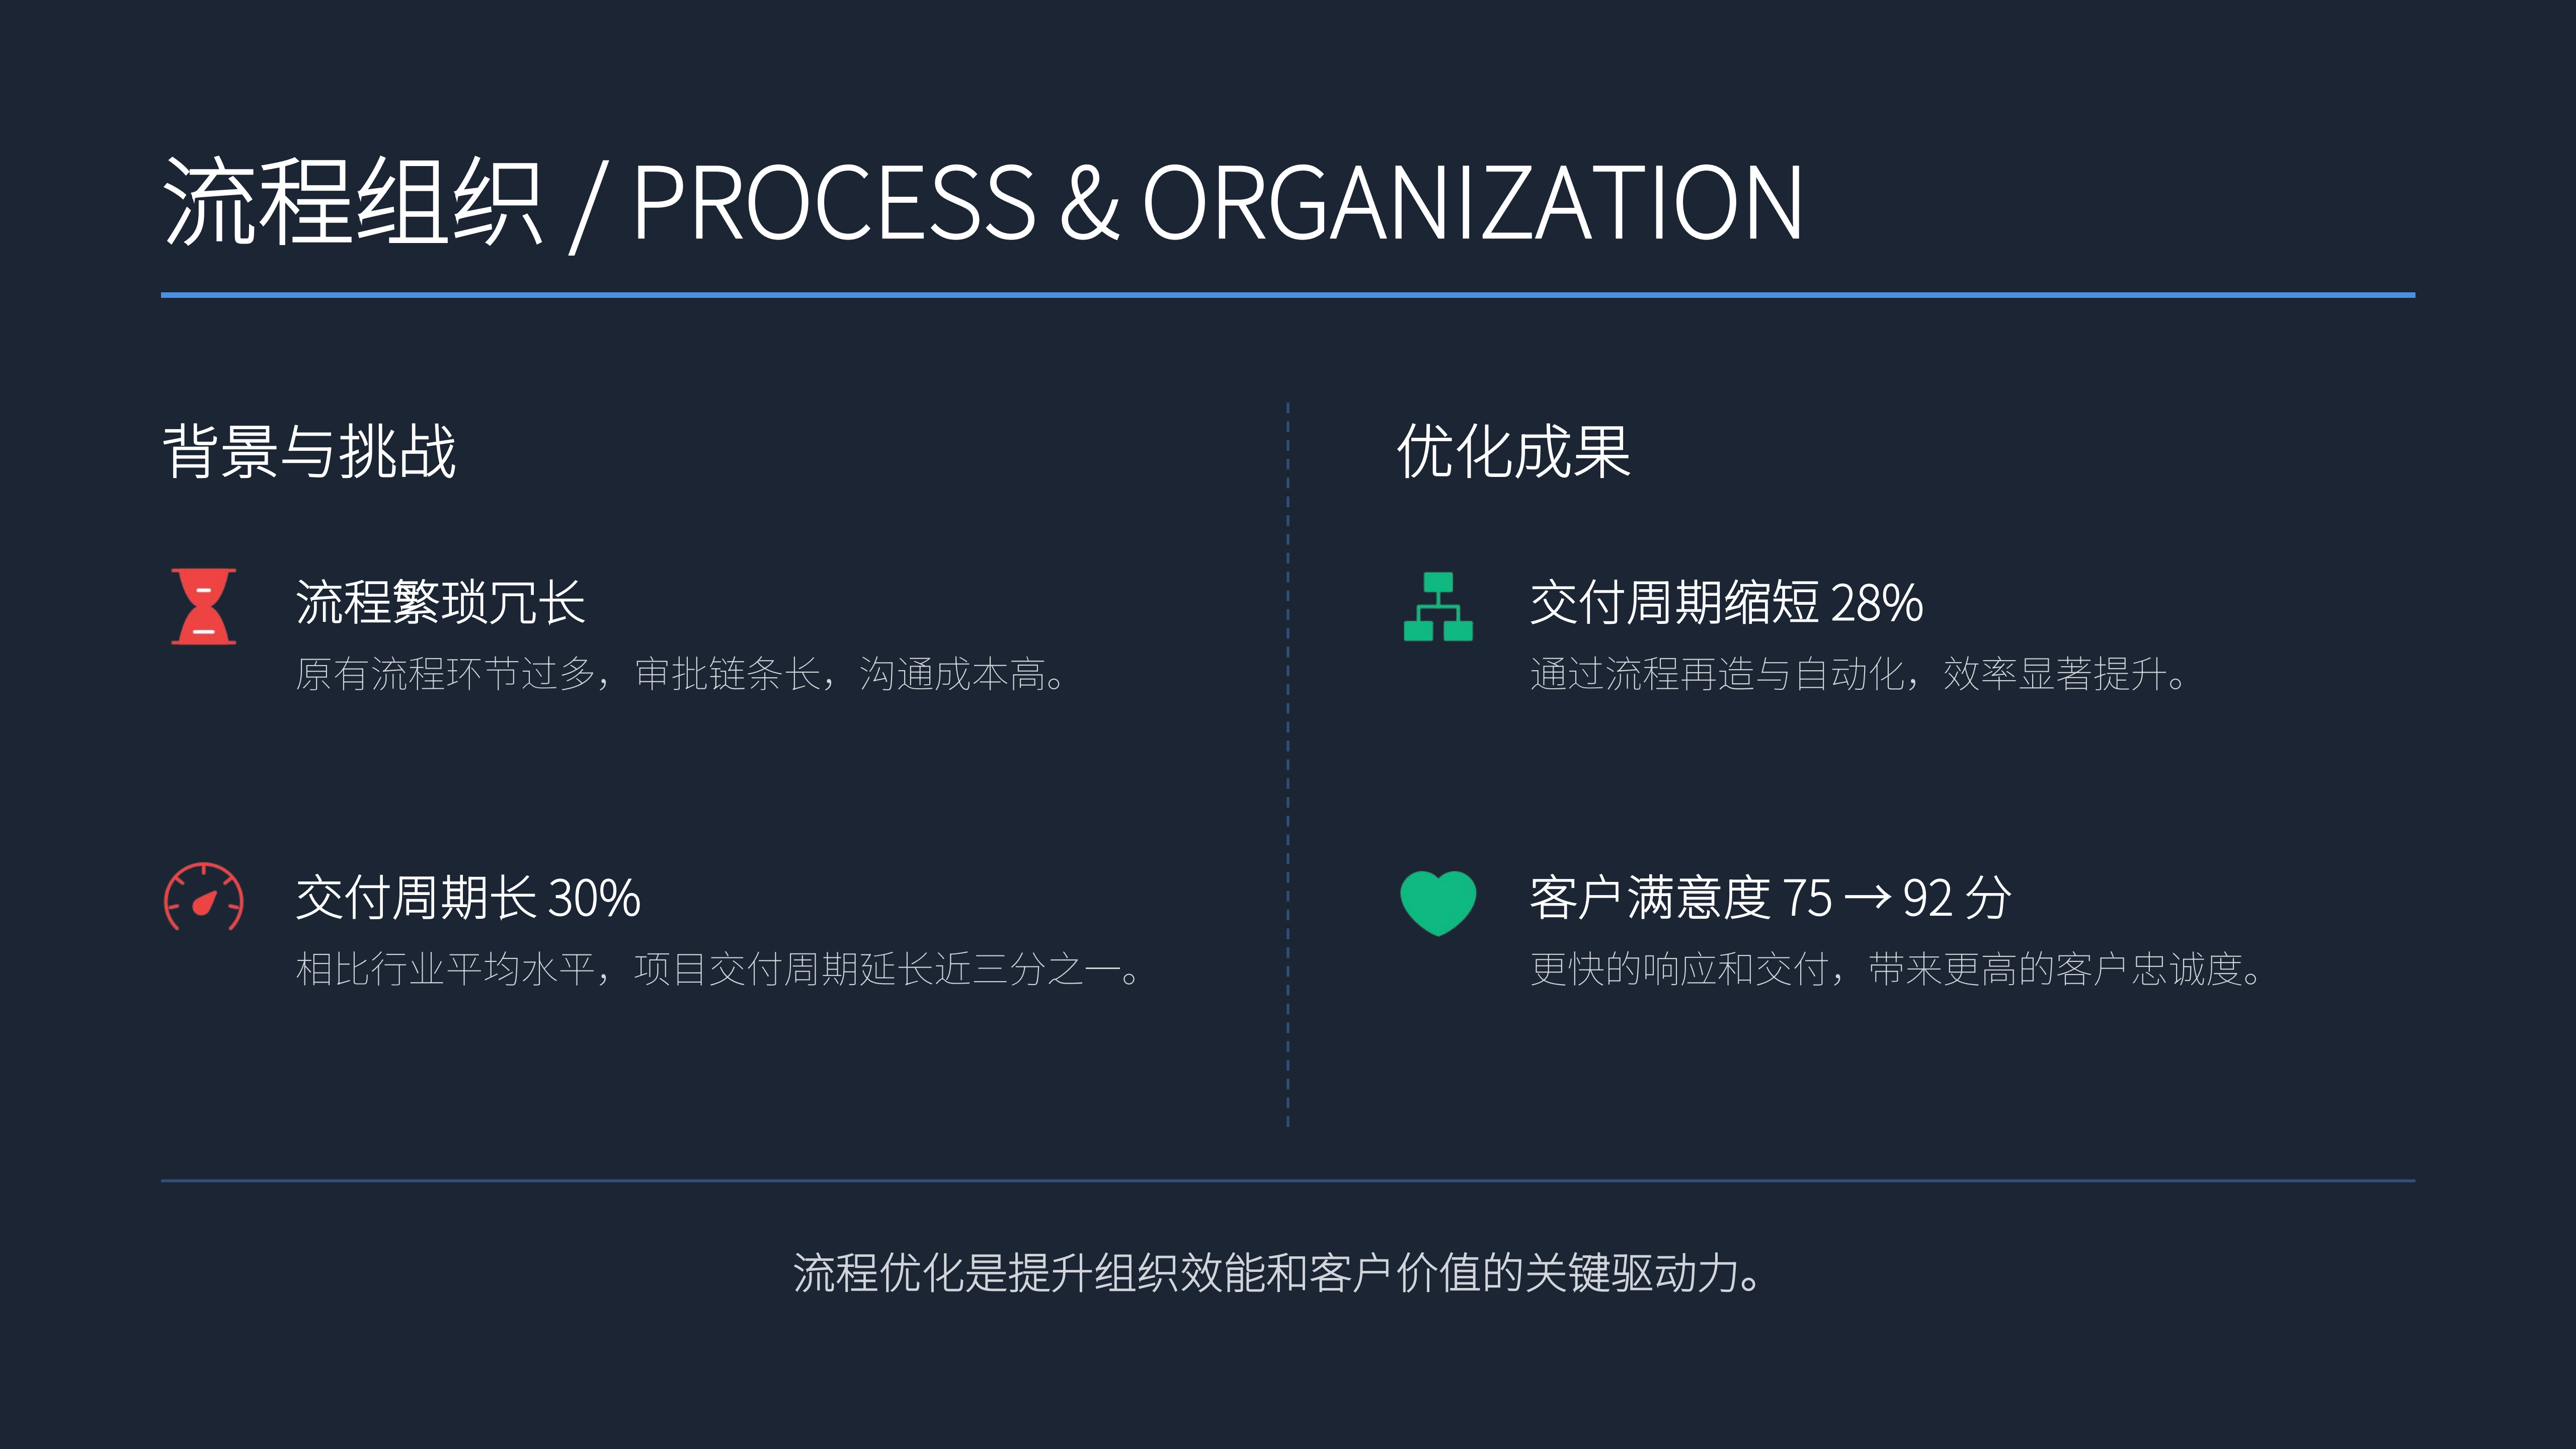Select the 优化成果 section heading

1513,452
